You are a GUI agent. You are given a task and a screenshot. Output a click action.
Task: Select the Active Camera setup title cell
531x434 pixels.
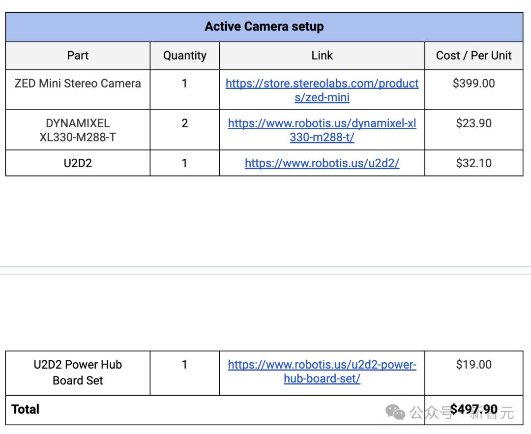264,27
